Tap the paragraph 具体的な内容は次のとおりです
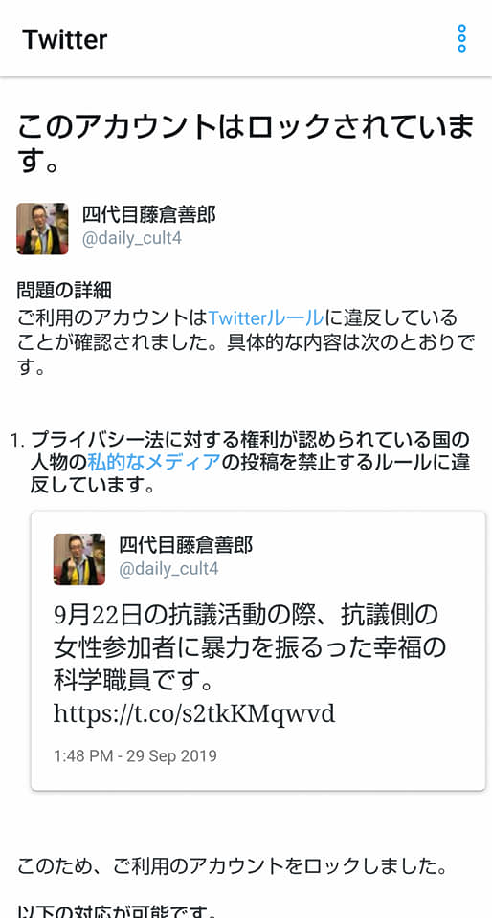This screenshot has height=918, width=492. click(245, 344)
